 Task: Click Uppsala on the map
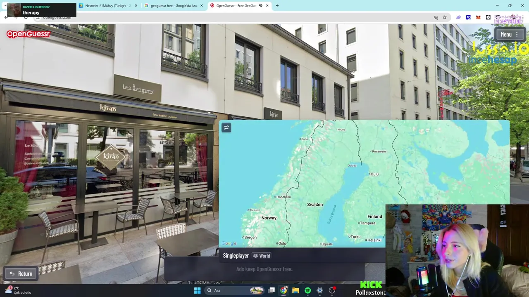(x=326, y=244)
